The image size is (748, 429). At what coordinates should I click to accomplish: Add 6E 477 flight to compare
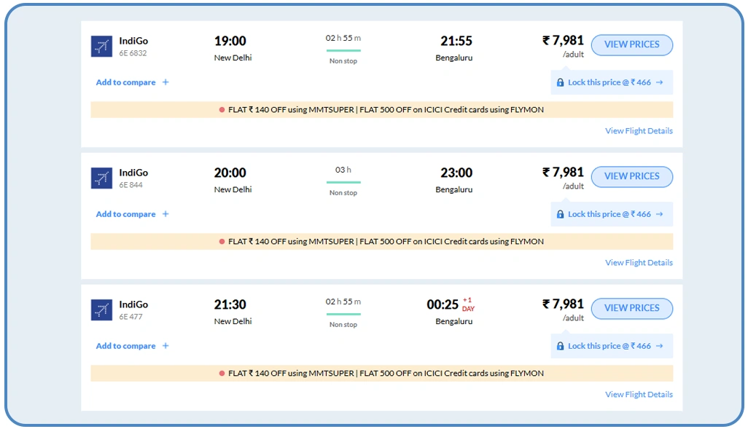click(126, 346)
